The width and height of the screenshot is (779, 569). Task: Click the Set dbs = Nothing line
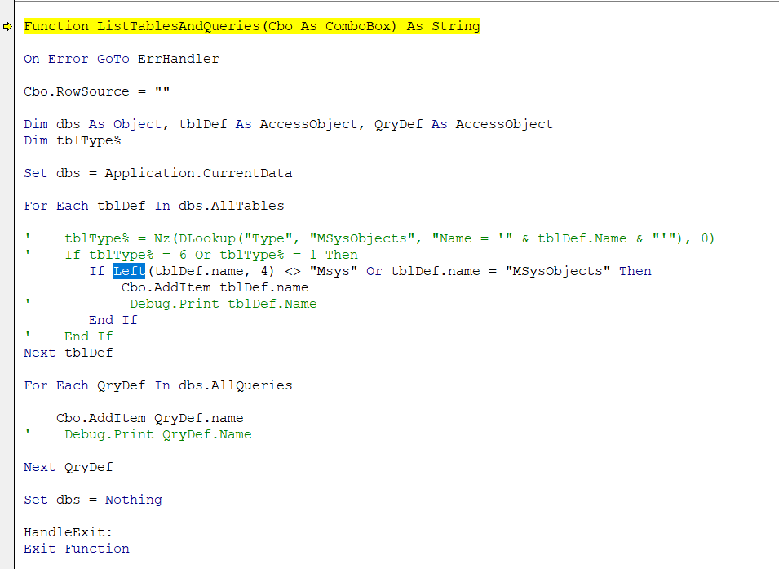[x=93, y=500]
